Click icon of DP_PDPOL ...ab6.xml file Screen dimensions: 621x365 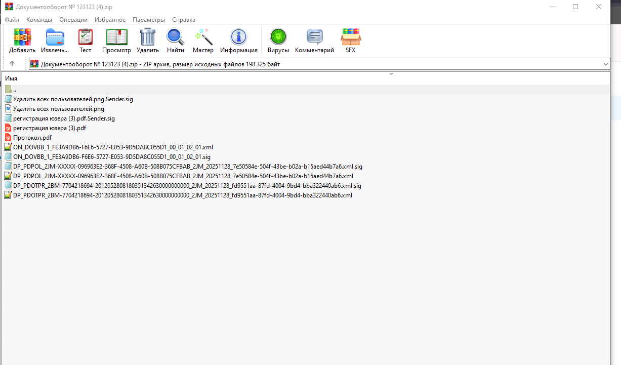coord(8,176)
